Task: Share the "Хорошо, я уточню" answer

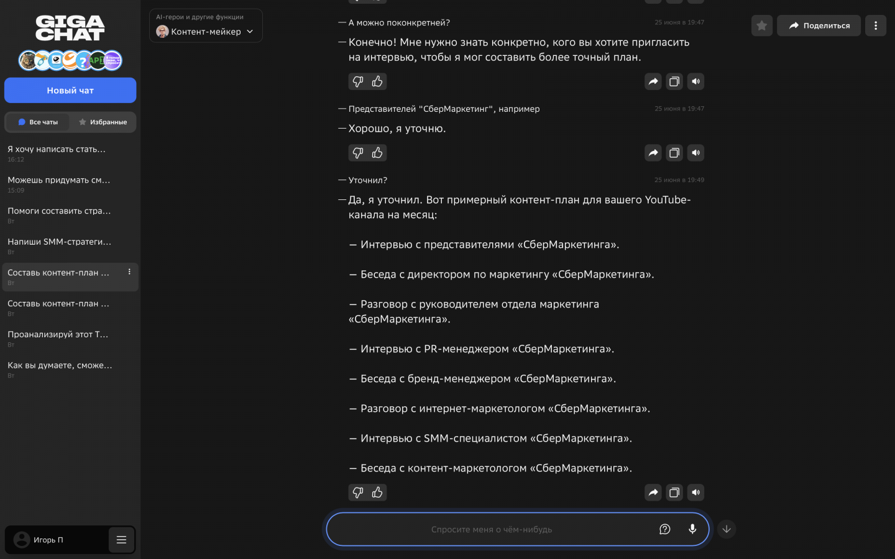Action: click(x=653, y=153)
